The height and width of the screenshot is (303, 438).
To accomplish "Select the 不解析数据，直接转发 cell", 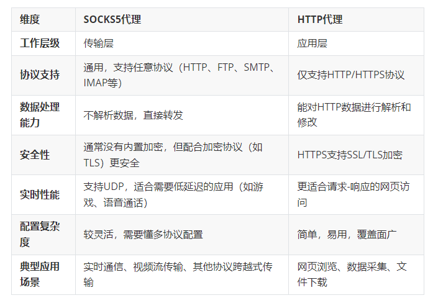I will coord(134,115).
